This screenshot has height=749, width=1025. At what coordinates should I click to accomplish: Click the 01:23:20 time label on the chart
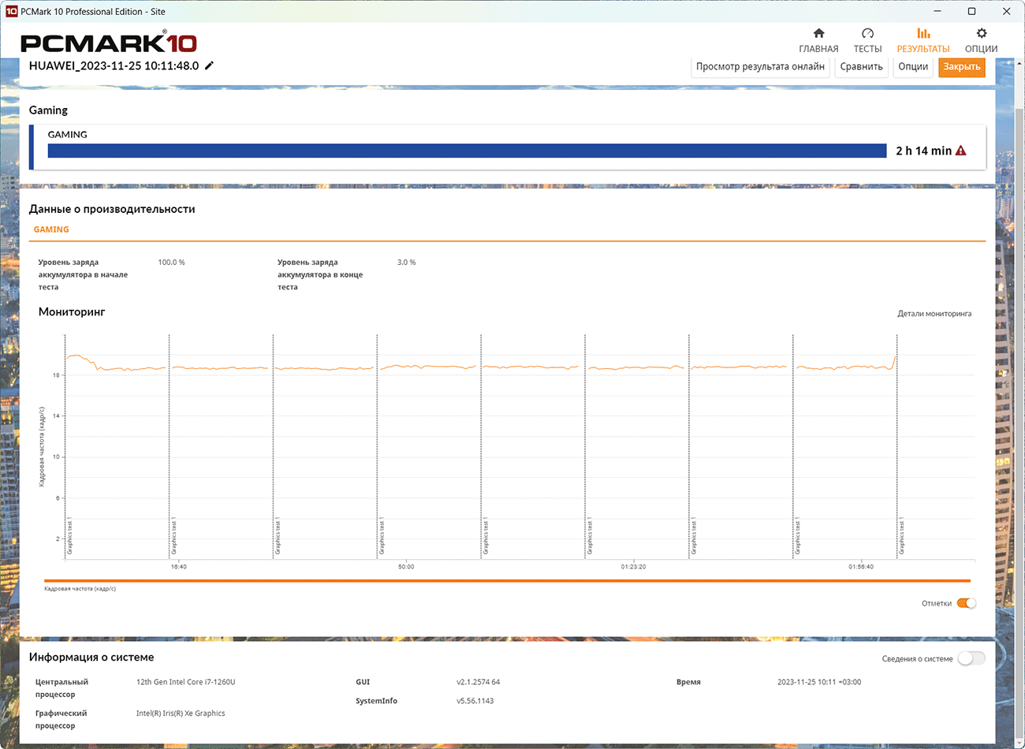pyautogui.click(x=633, y=567)
